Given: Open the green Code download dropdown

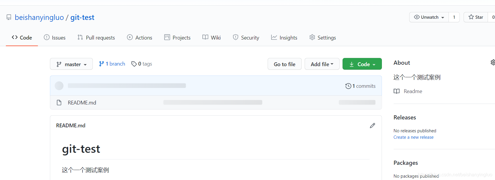Looking at the screenshot, I should click(x=362, y=64).
